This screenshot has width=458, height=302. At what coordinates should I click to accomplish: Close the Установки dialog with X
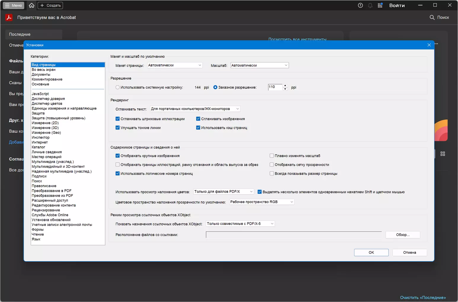point(429,45)
